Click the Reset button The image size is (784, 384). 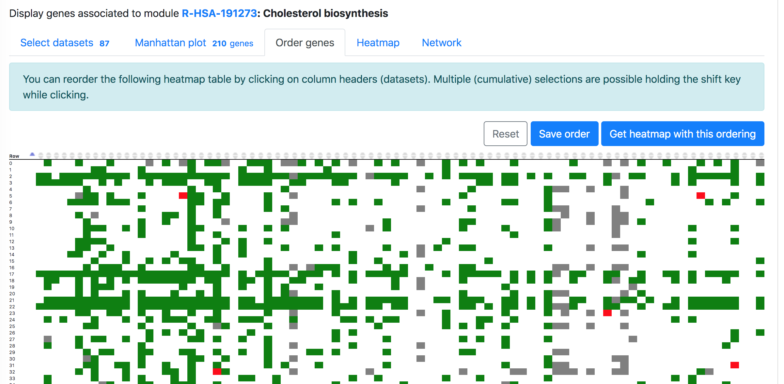[x=506, y=133]
